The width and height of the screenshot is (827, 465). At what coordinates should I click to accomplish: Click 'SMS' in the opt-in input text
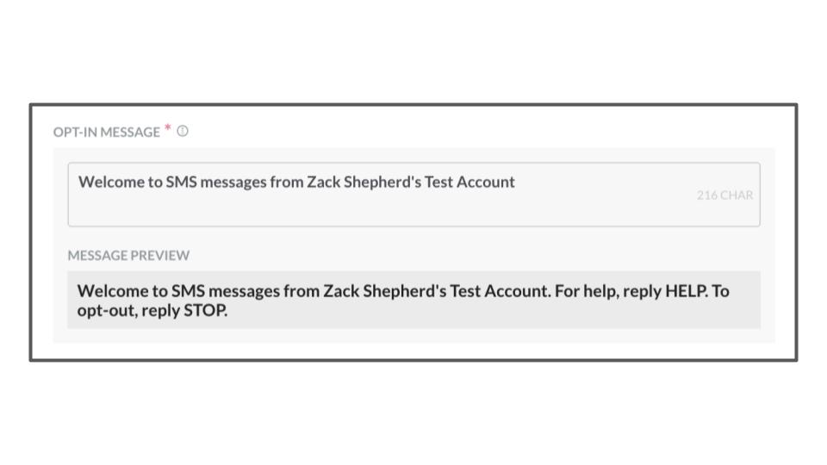click(x=182, y=182)
